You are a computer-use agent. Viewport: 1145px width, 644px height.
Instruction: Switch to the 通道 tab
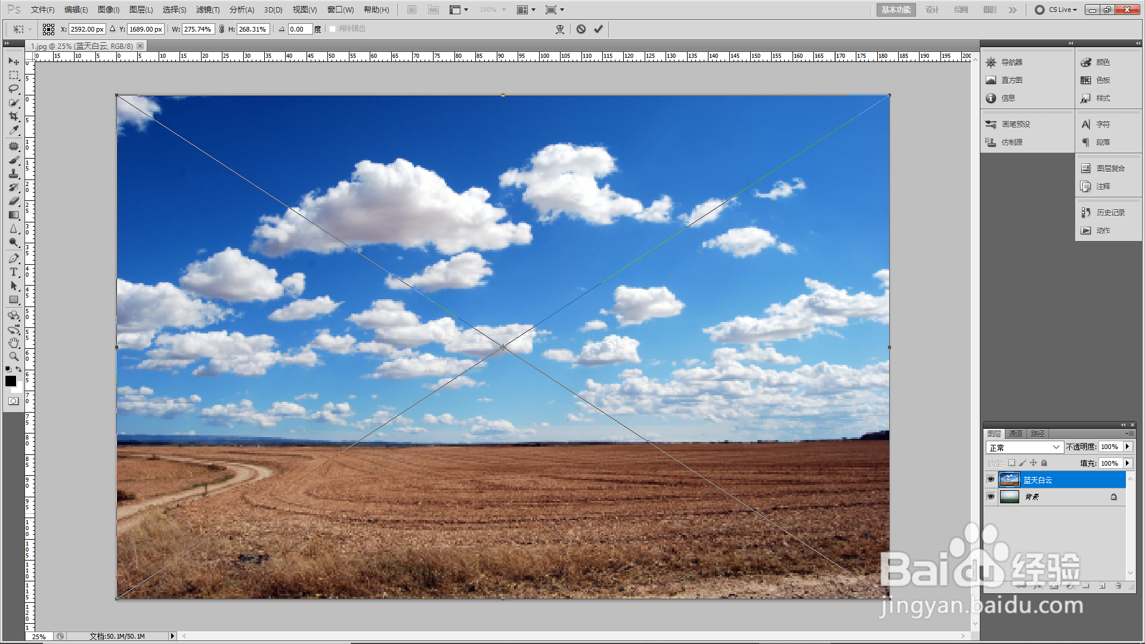(1016, 434)
